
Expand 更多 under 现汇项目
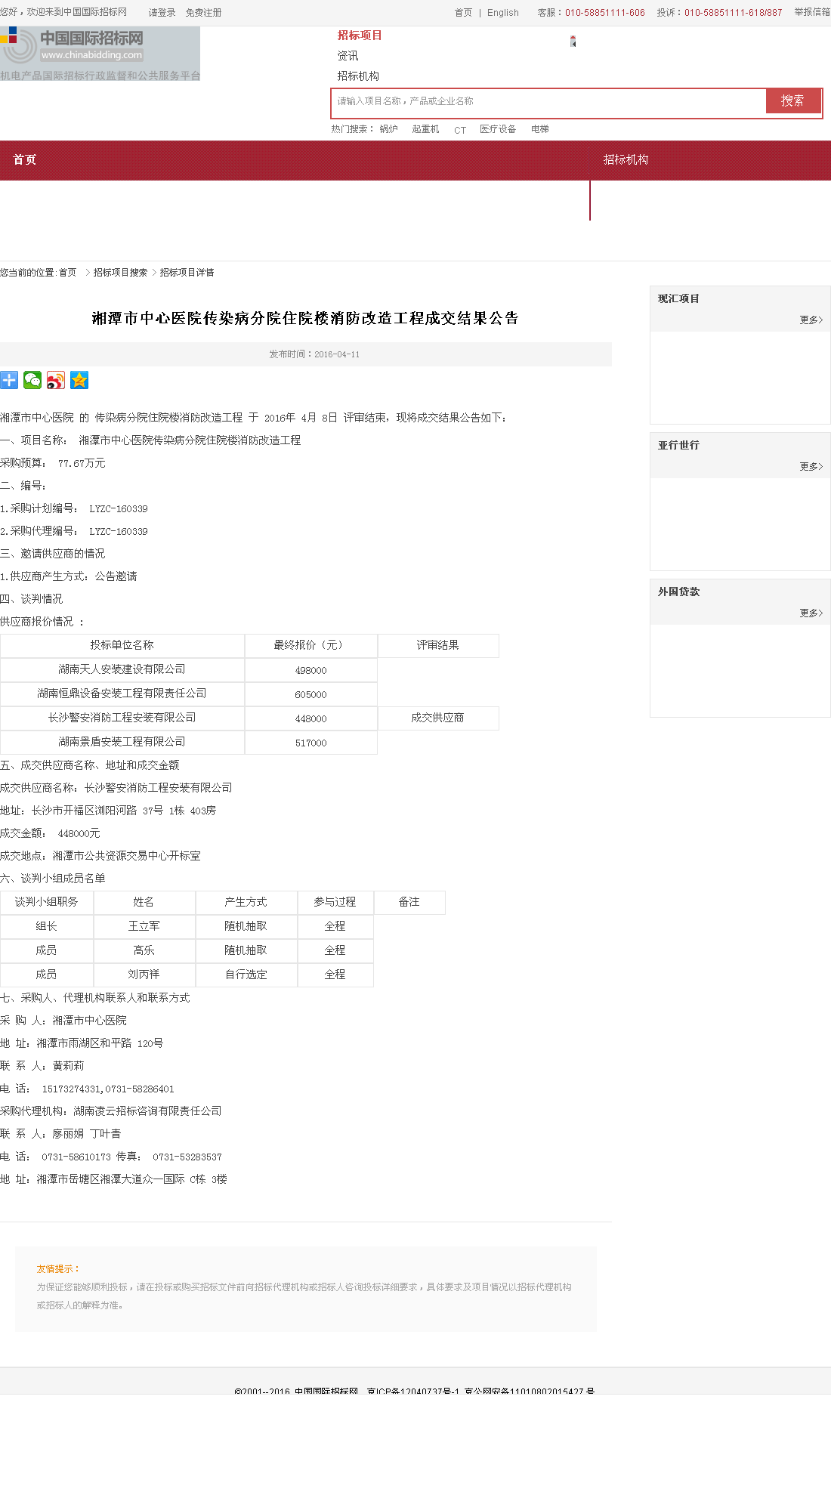[811, 320]
